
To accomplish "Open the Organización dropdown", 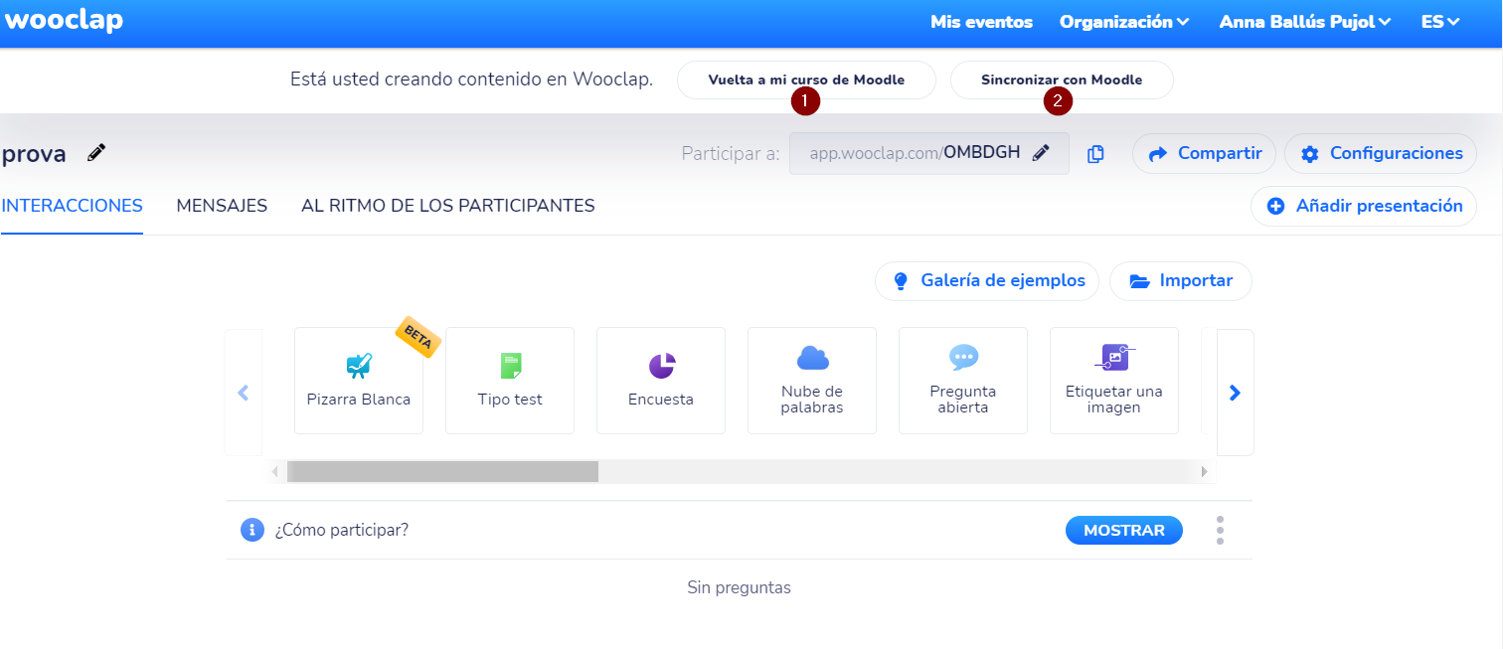I will coord(1124,22).
